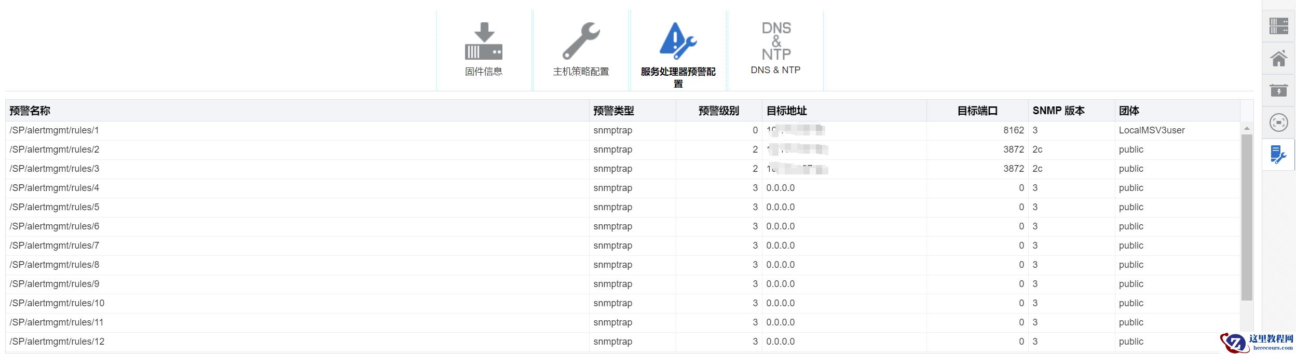The width and height of the screenshot is (1296, 354).
Task: Sort by SNMP 版本 column header
Action: click(x=1072, y=111)
